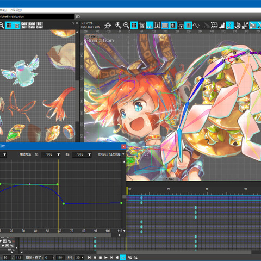Zoom in the layout view
The height and width of the screenshot is (261, 261).
point(119,26)
